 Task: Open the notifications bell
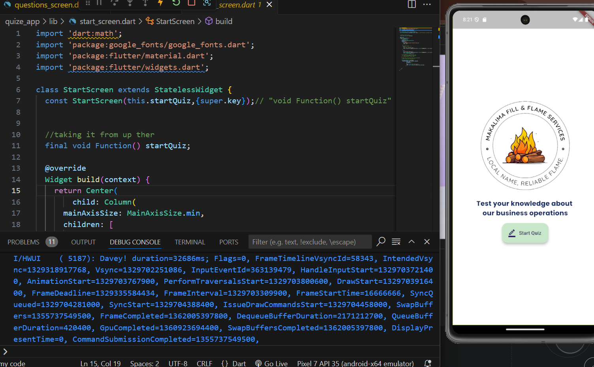click(428, 363)
